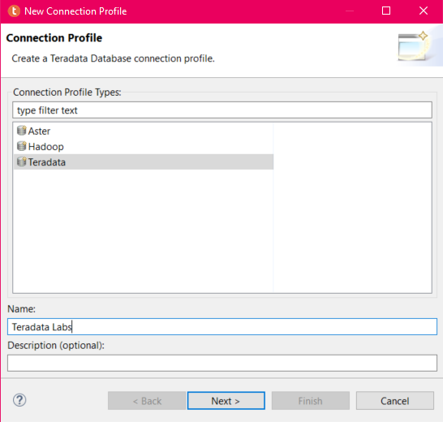This screenshot has height=422, width=443.
Task: Click the 'Connection Profile' heading
Action: 54,38
